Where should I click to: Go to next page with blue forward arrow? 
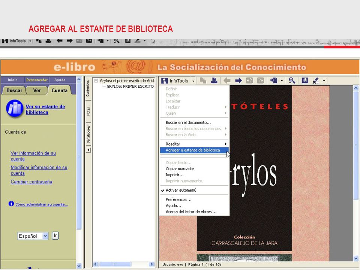(x=238, y=81)
